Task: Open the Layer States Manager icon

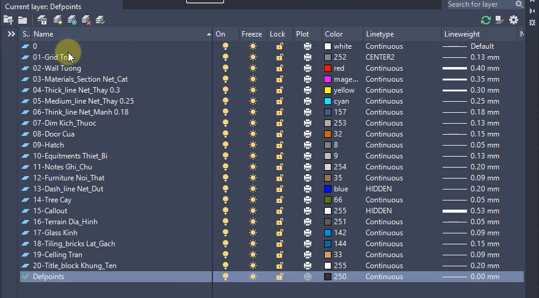Action: coord(42,20)
